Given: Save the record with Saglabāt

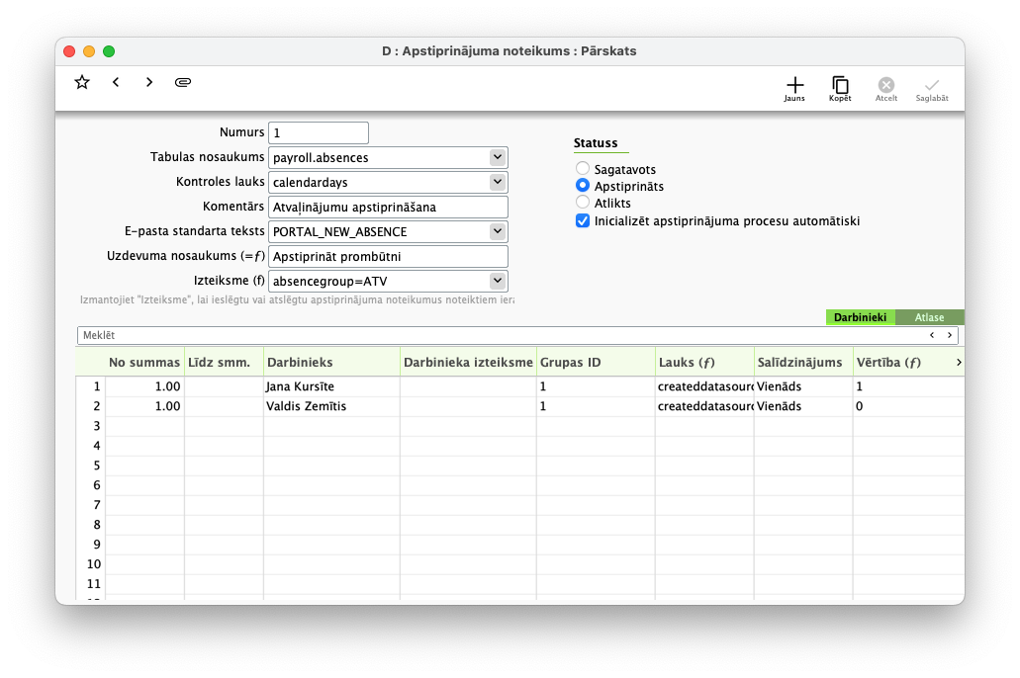Looking at the screenshot, I should 932,88.
